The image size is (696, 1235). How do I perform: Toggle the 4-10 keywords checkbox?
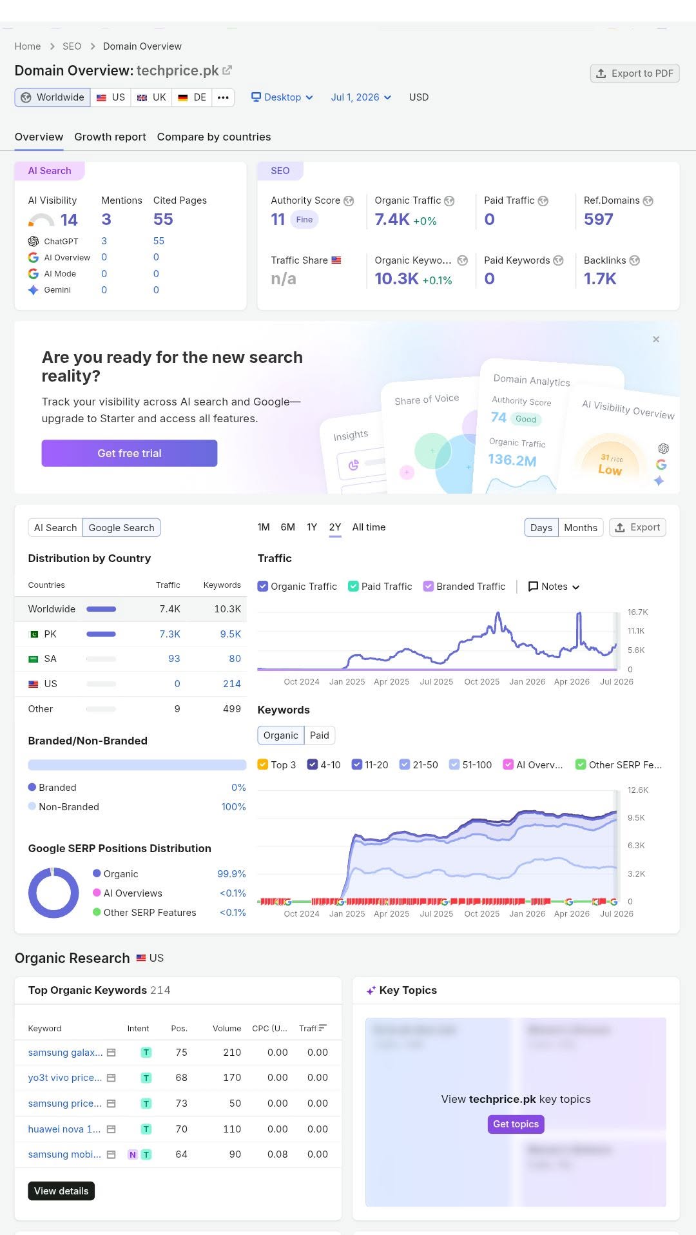pos(313,764)
